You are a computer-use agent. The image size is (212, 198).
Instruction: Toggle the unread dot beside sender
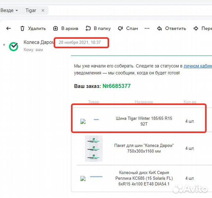coord(4,45)
